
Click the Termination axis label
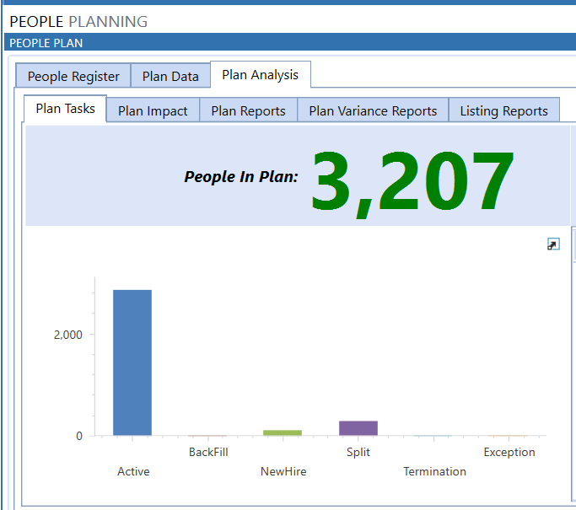pos(434,471)
